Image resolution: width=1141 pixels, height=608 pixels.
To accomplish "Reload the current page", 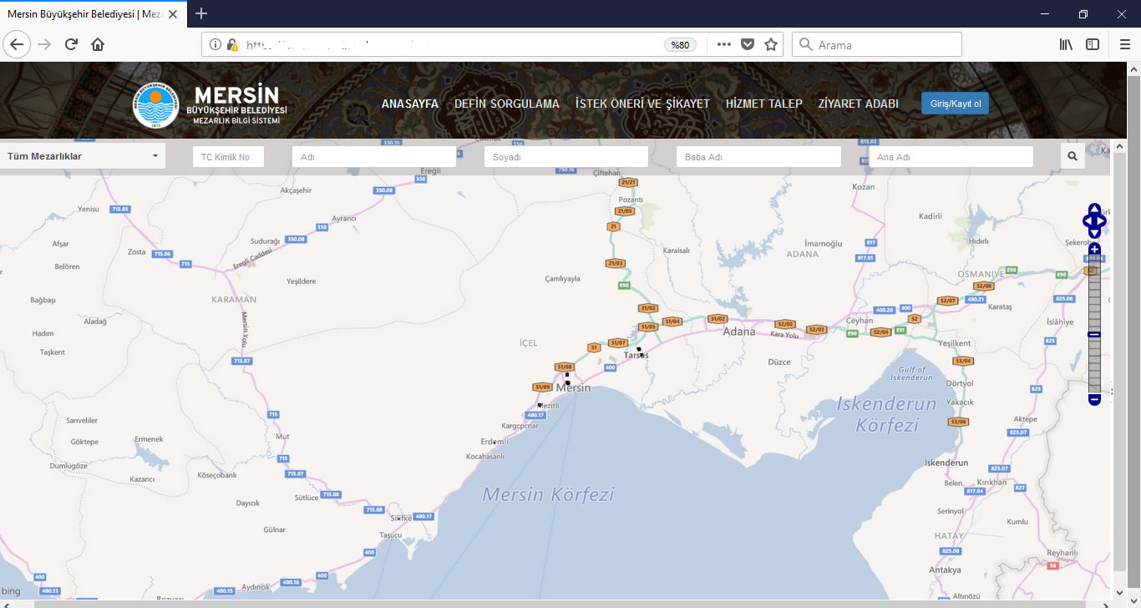I will 71,44.
